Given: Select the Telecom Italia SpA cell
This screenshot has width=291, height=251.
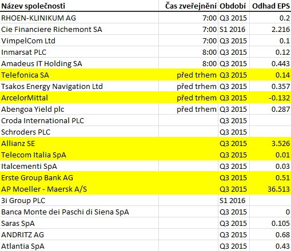Looking at the screenshot, I should (79, 155).
